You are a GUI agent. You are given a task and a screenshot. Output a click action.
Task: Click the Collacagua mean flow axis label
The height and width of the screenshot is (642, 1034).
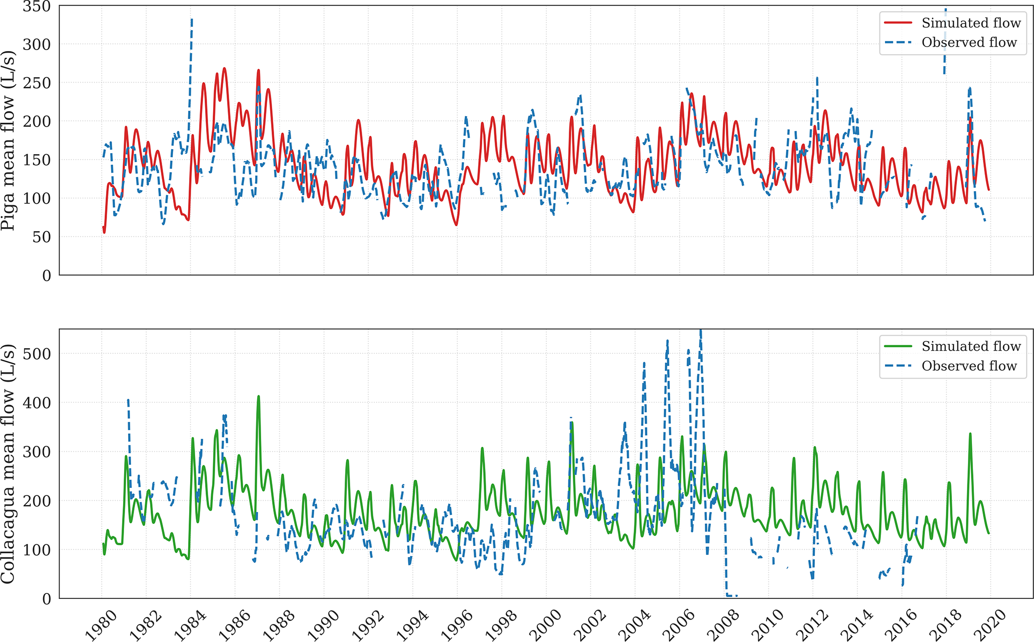[x=9, y=464]
